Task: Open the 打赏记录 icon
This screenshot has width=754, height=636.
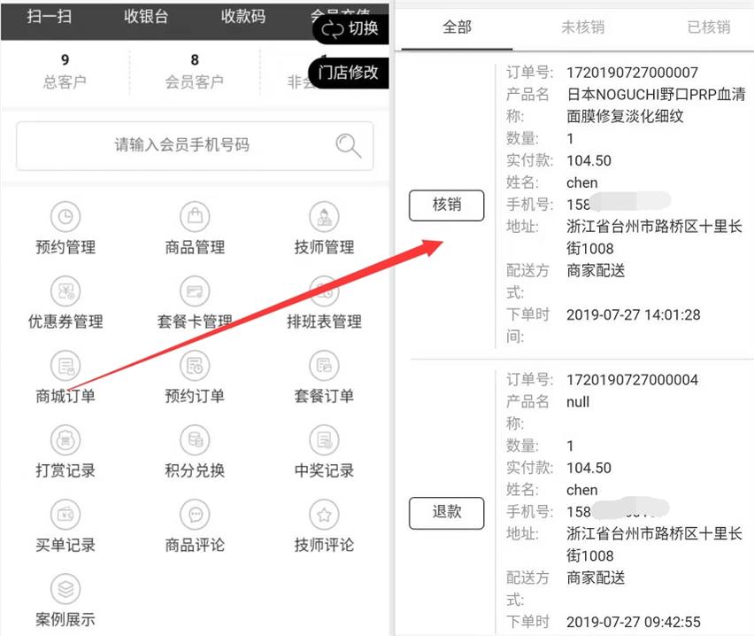Action: click(x=65, y=439)
